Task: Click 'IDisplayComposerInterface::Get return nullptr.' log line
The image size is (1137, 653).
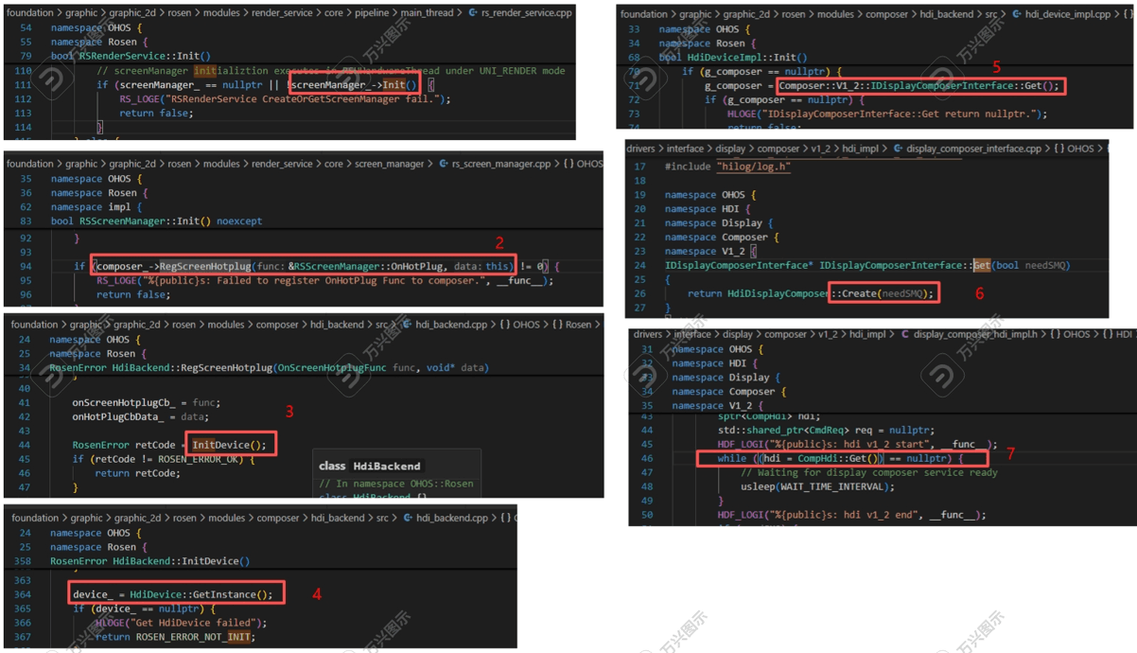Action: click(887, 115)
